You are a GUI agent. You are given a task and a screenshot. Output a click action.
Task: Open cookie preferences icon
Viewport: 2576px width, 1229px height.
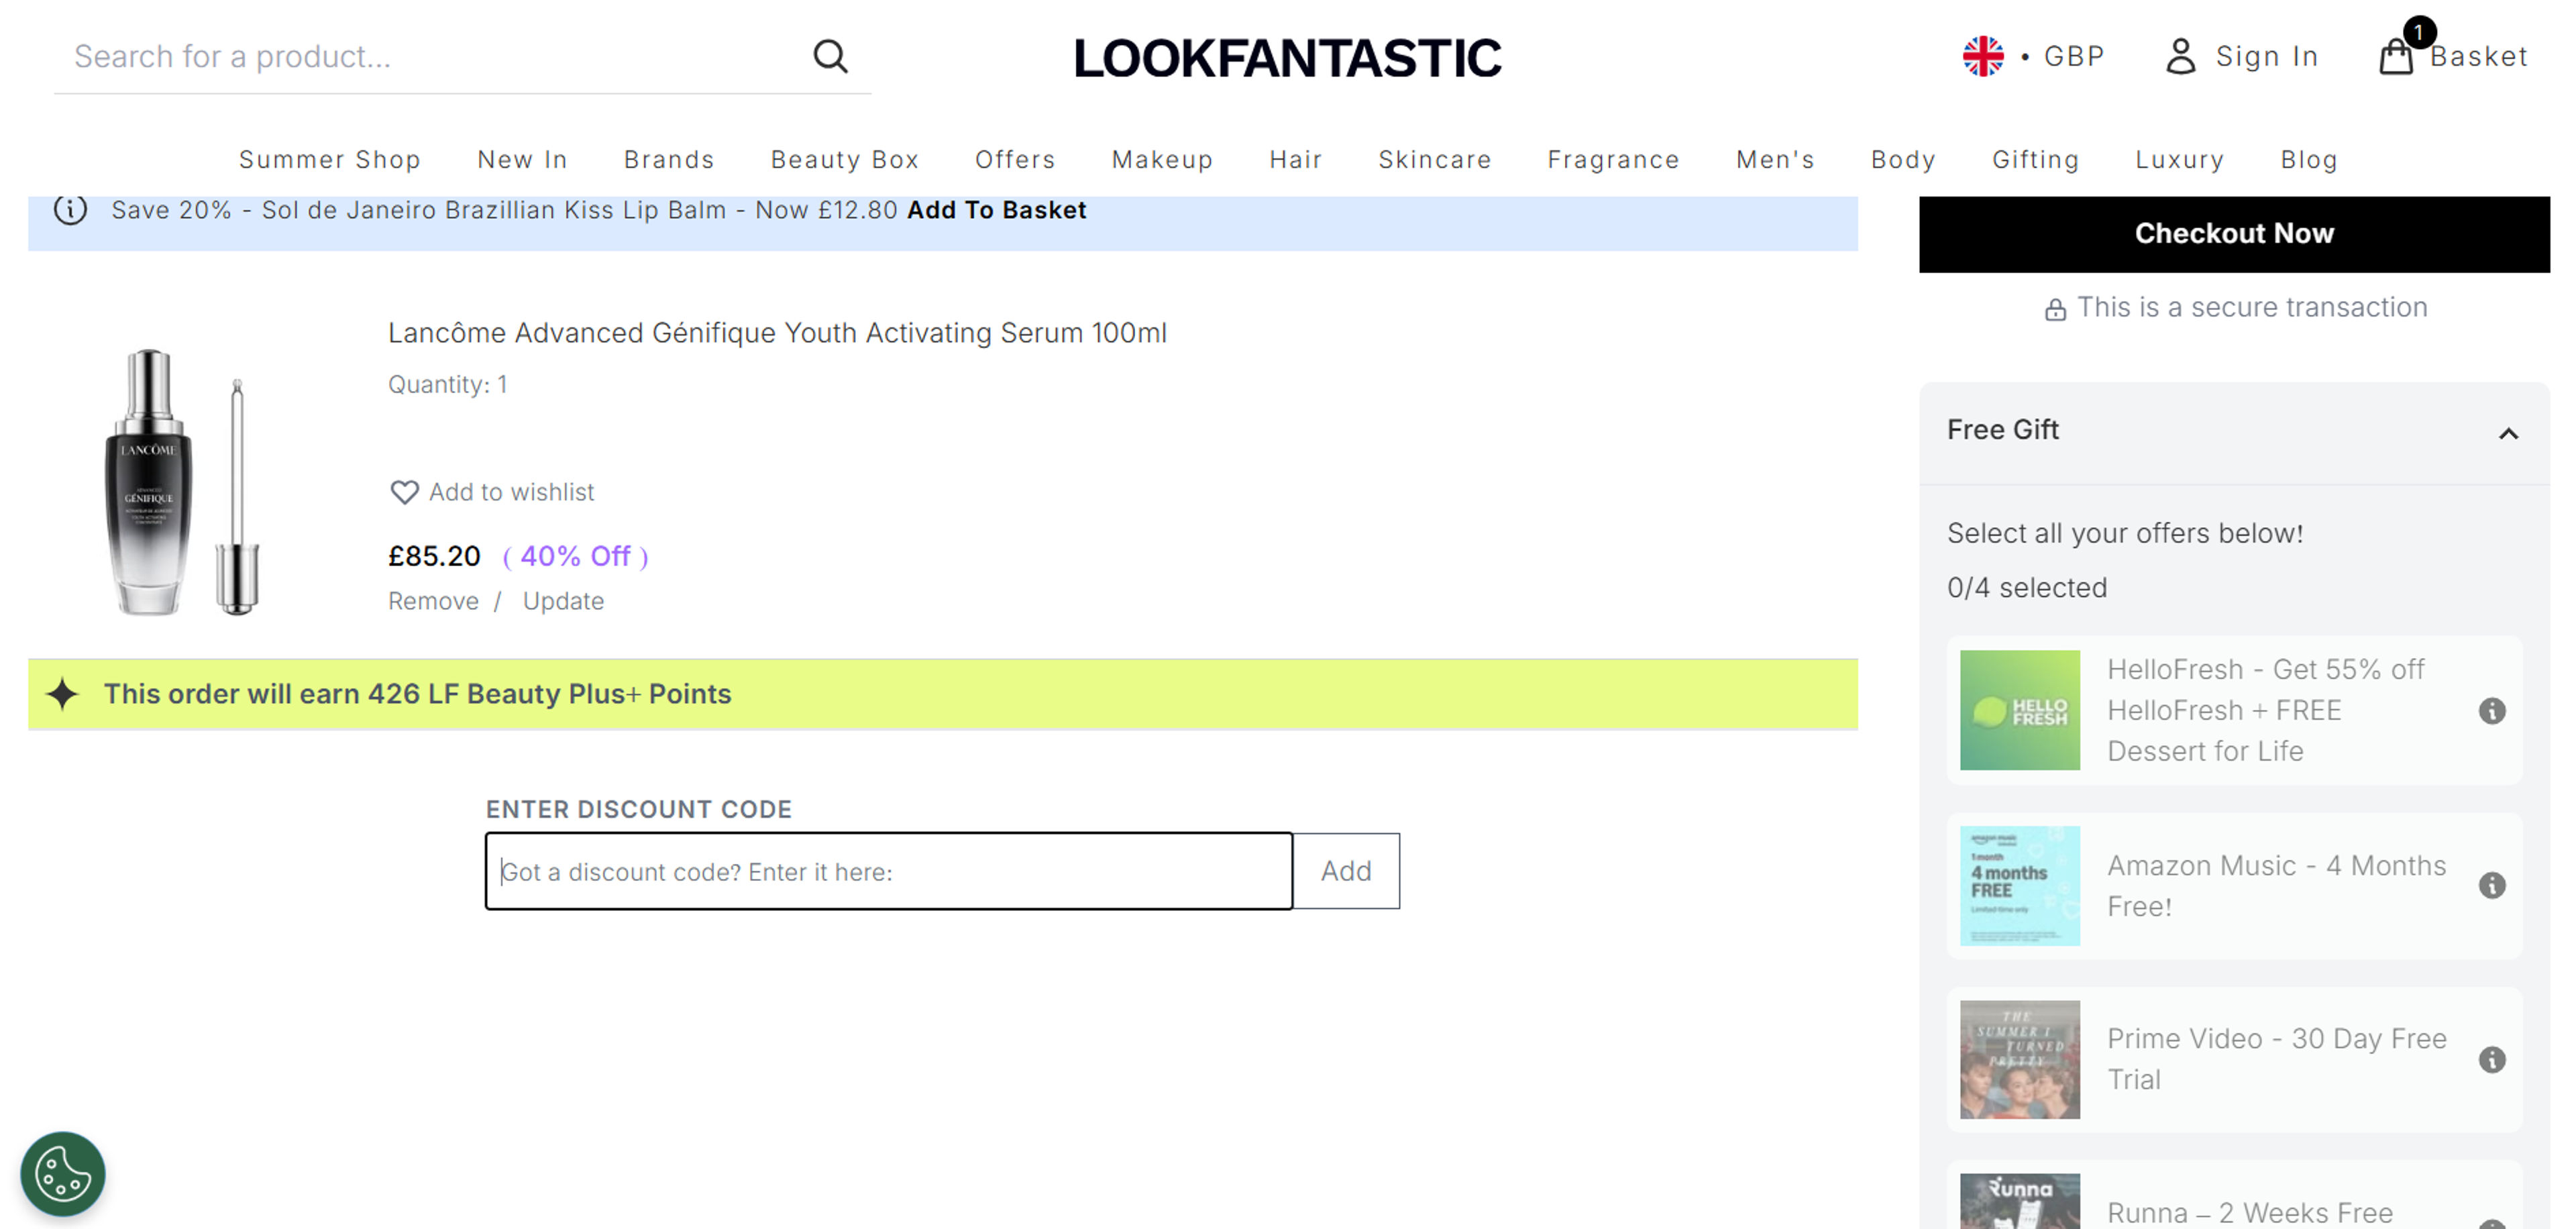point(63,1174)
